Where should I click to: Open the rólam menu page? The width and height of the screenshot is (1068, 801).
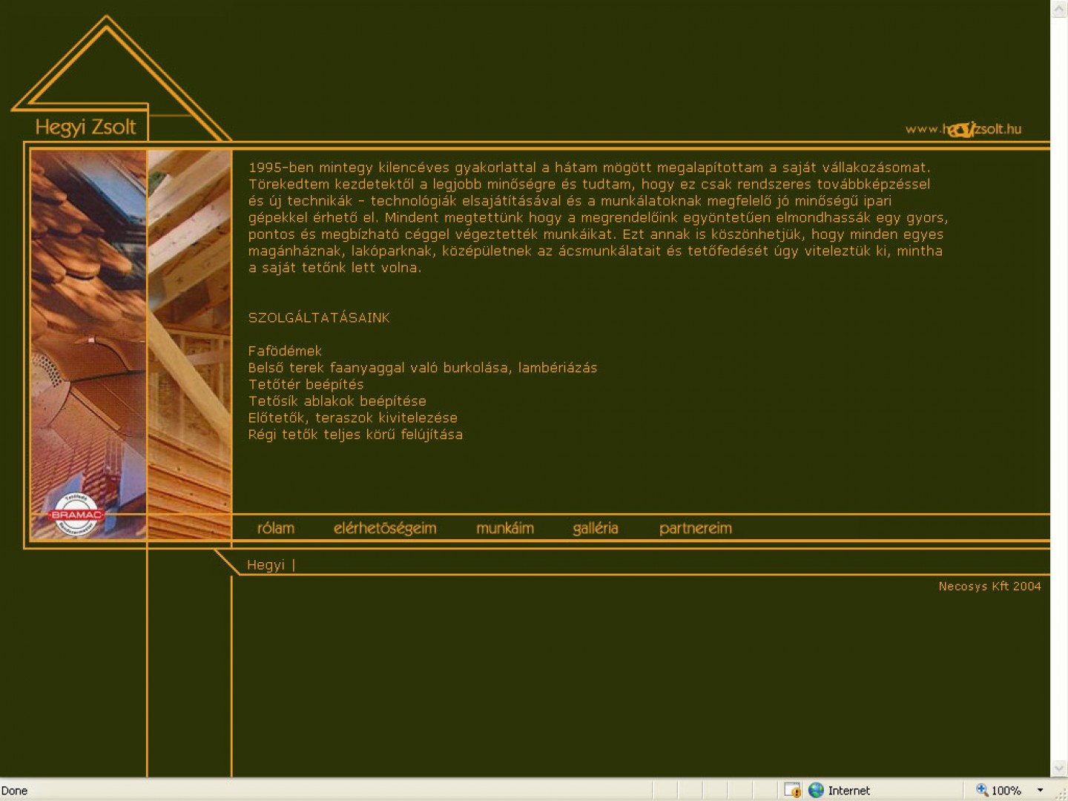(276, 528)
